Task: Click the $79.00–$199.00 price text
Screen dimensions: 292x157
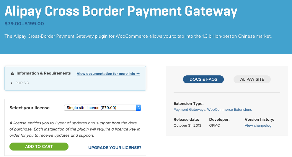Action: point(24,24)
